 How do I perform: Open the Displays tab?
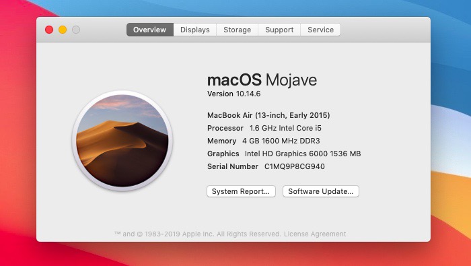(195, 30)
